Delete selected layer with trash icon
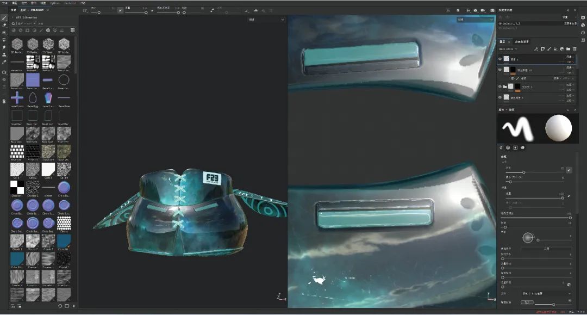Viewport: 587px width, 315px height. coord(574,49)
